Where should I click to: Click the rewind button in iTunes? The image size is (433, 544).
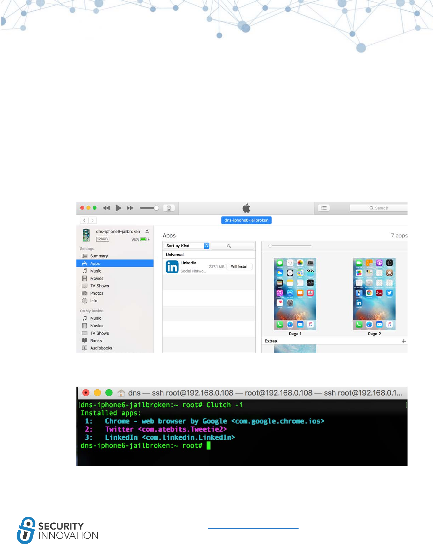pyautogui.click(x=106, y=208)
